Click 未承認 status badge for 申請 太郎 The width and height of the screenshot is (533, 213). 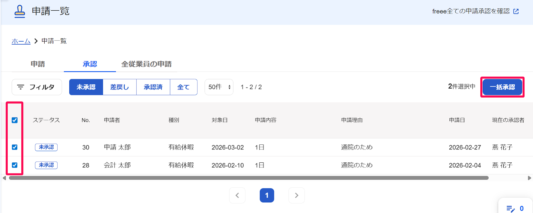coord(46,147)
